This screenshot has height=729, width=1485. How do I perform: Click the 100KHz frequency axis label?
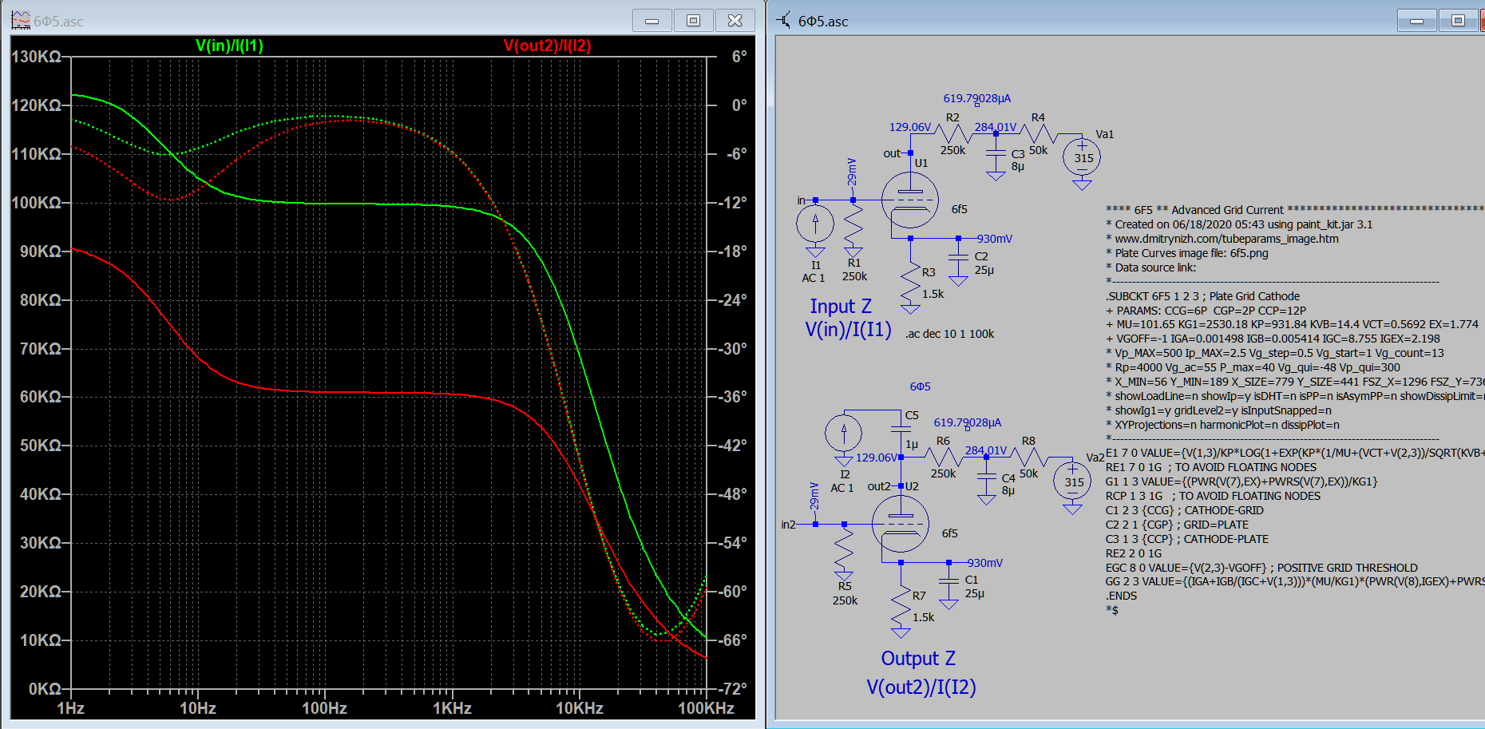tap(706, 708)
